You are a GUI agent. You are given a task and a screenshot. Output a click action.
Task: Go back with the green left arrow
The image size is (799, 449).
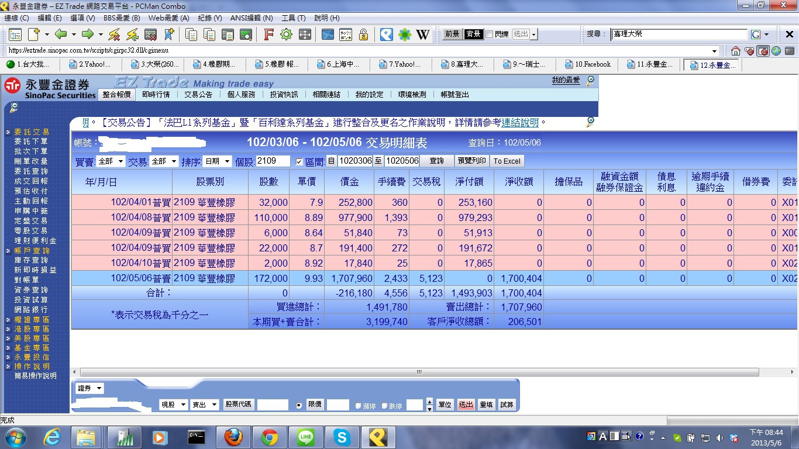point(60,34)
